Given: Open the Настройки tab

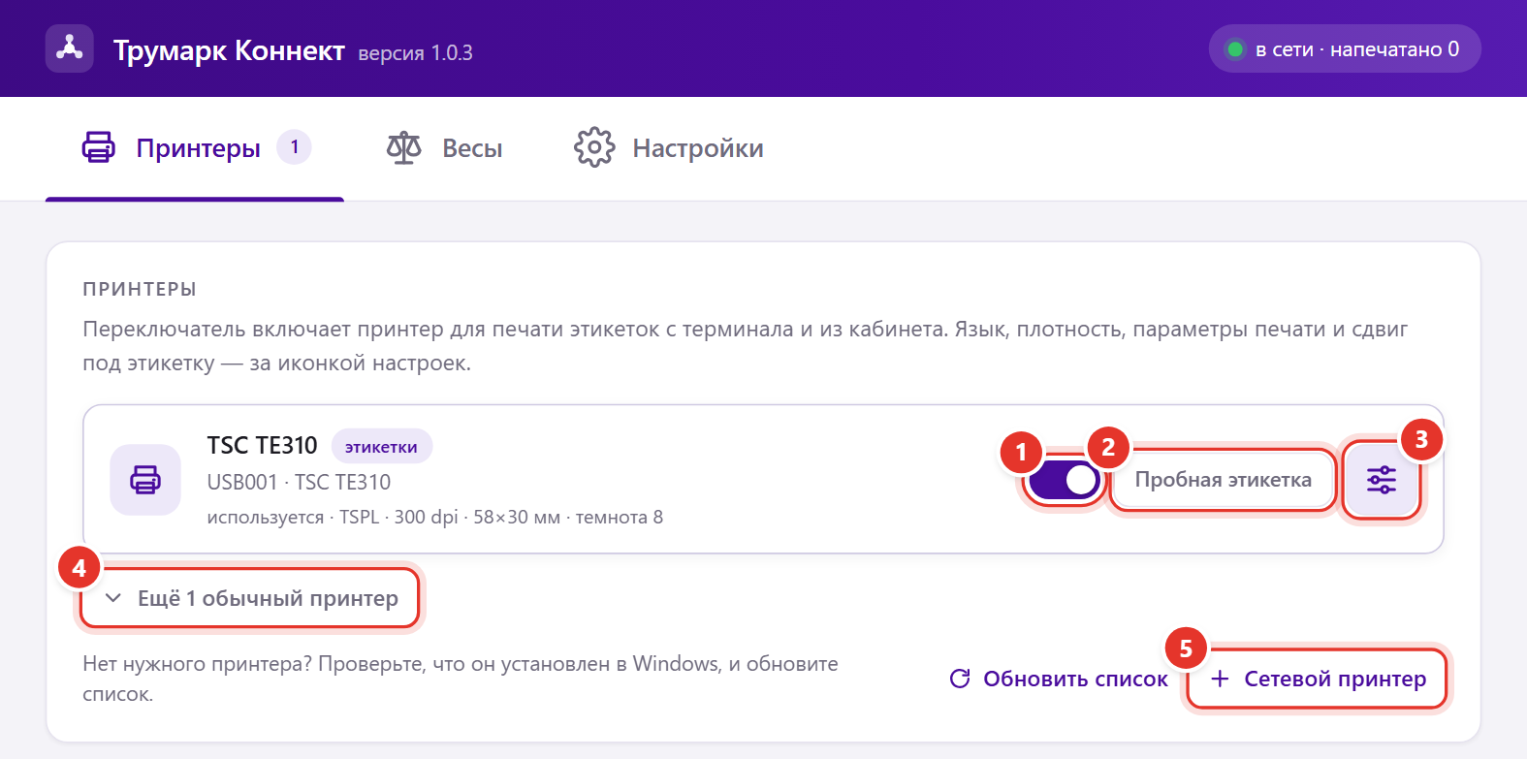Looking at the screenshot, I should (669, 148).
